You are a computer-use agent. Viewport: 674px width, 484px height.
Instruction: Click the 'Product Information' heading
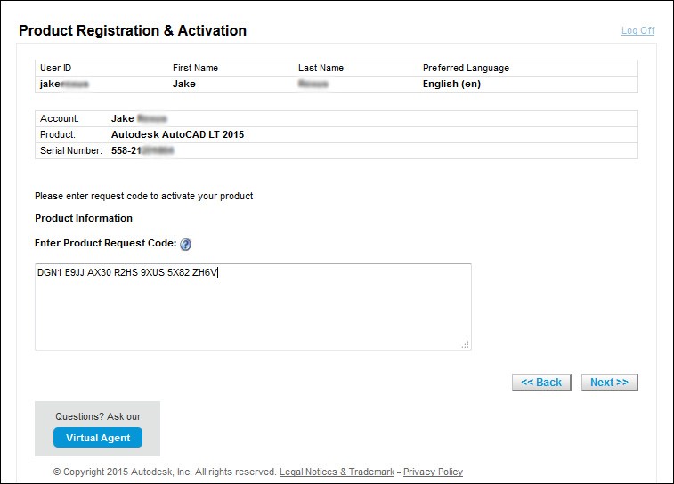84,218
